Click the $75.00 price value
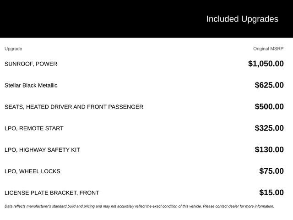Viewport: 293px width, 220px height. [x=271, y=171]
